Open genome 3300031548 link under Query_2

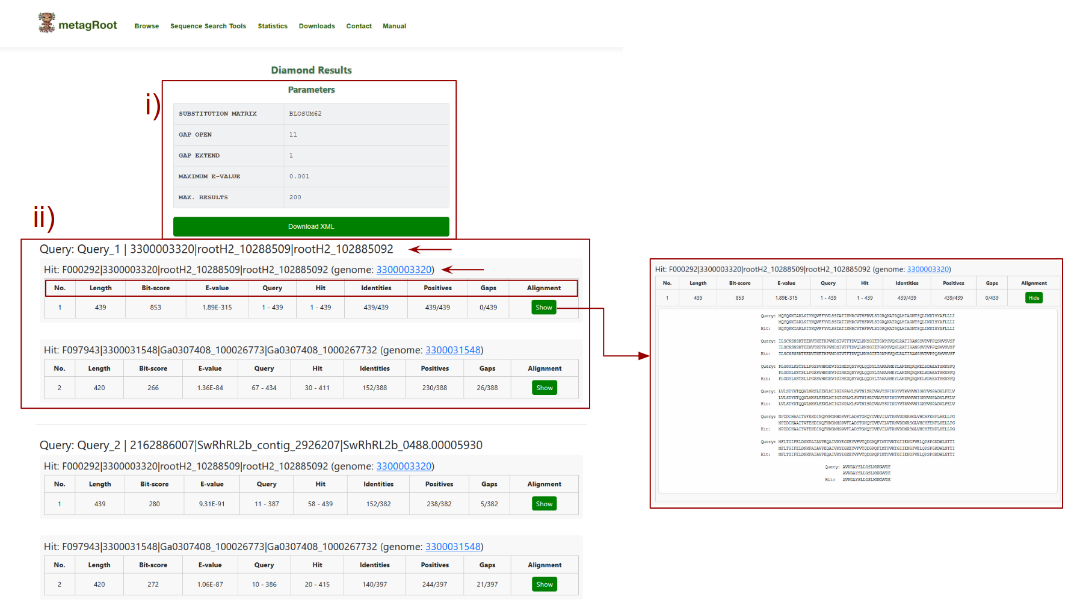(453, 547)
